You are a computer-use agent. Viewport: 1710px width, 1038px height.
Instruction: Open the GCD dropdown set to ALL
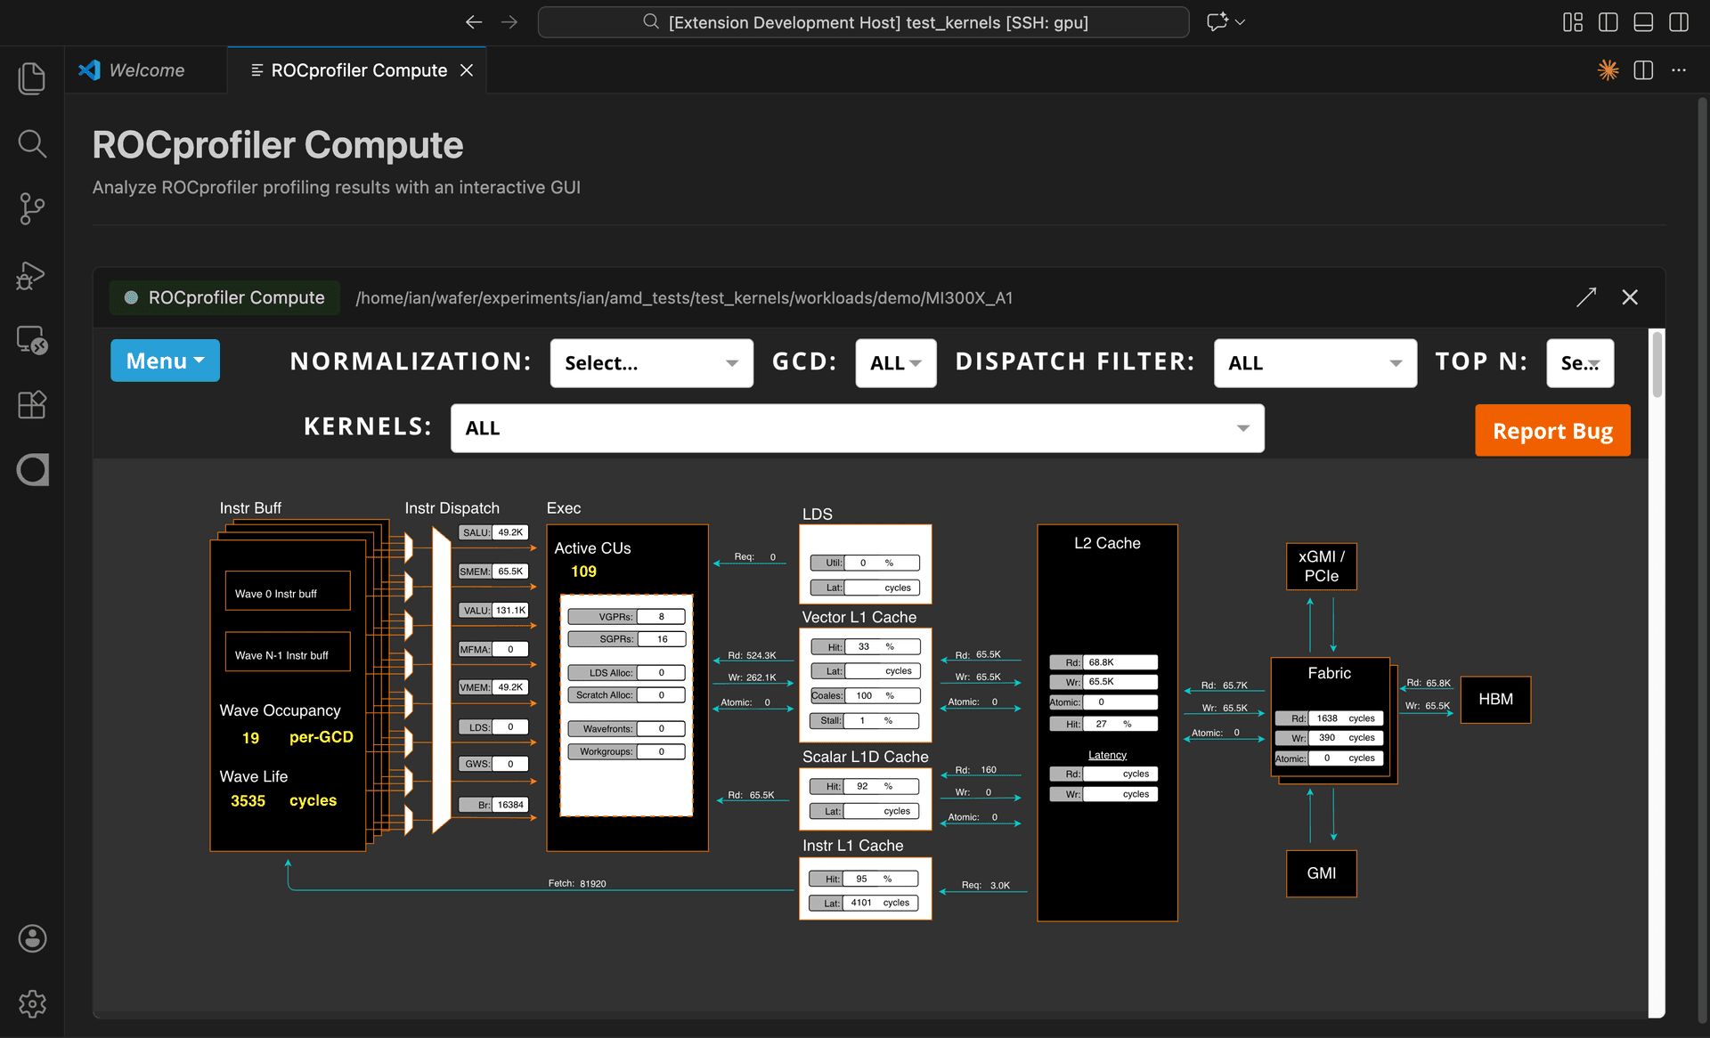click(895, 362)
